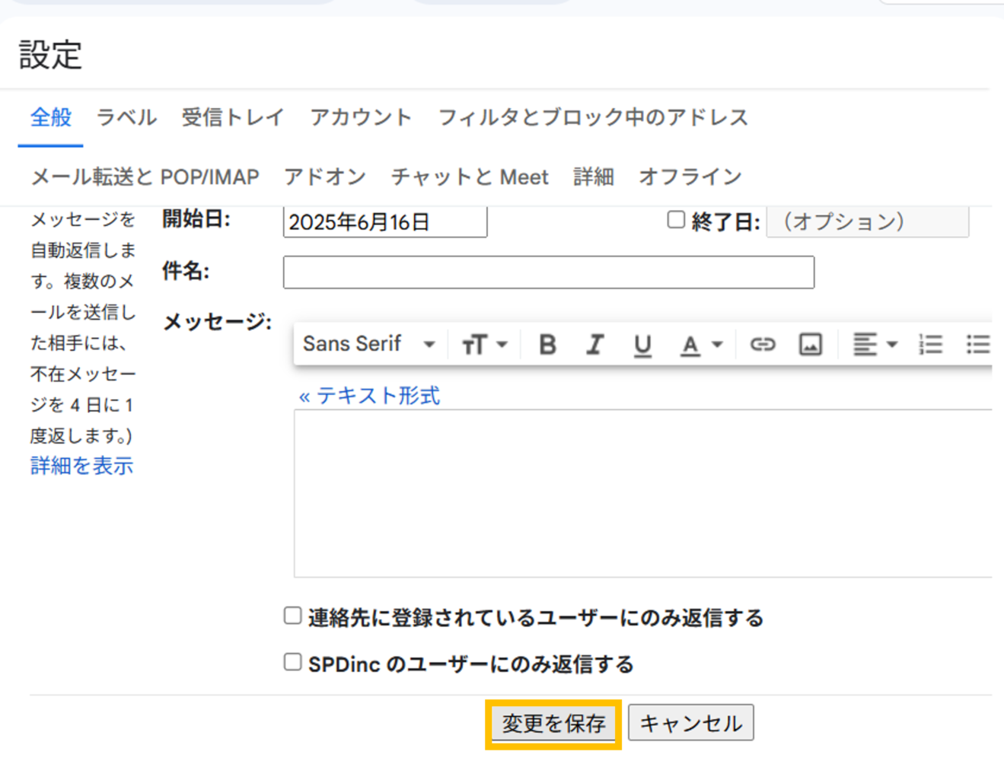Screen dimensions: 1004x761
Task: Click the 件名 subject field
Action: pos(549,272)
